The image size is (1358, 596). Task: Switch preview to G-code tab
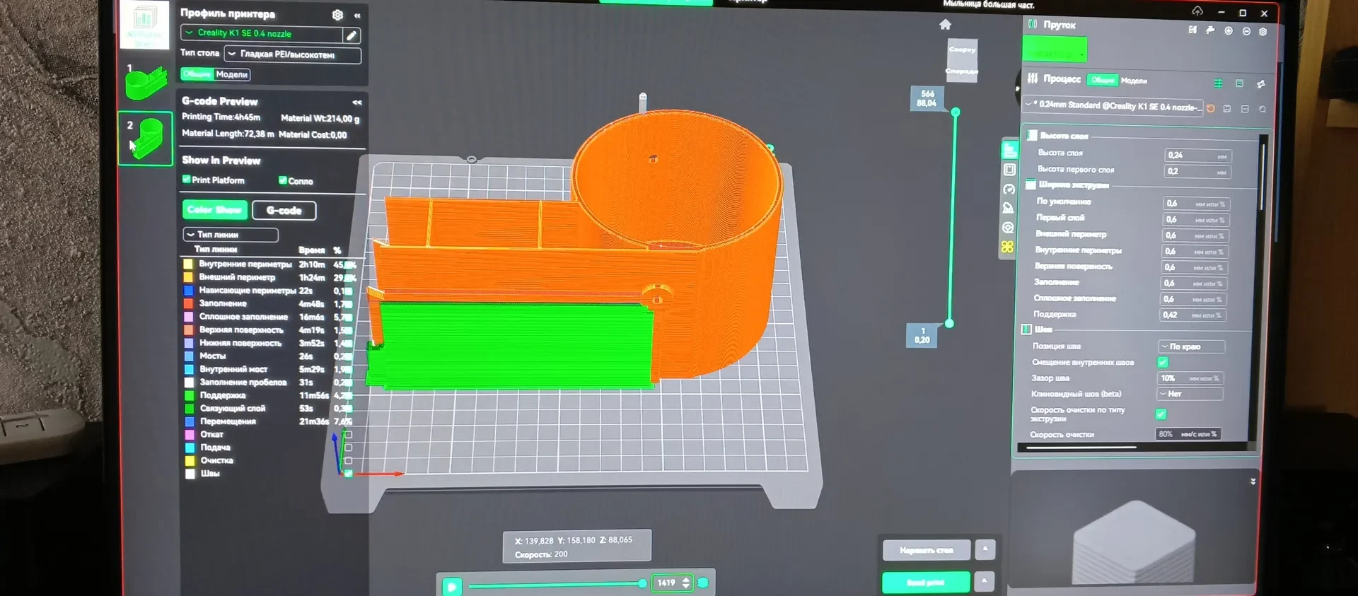284,211
